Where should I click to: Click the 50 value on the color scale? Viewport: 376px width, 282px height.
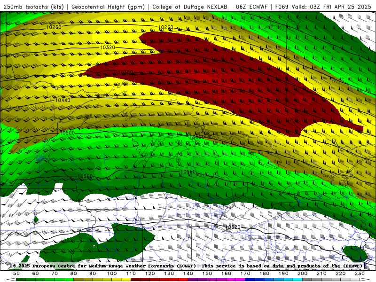16,274
